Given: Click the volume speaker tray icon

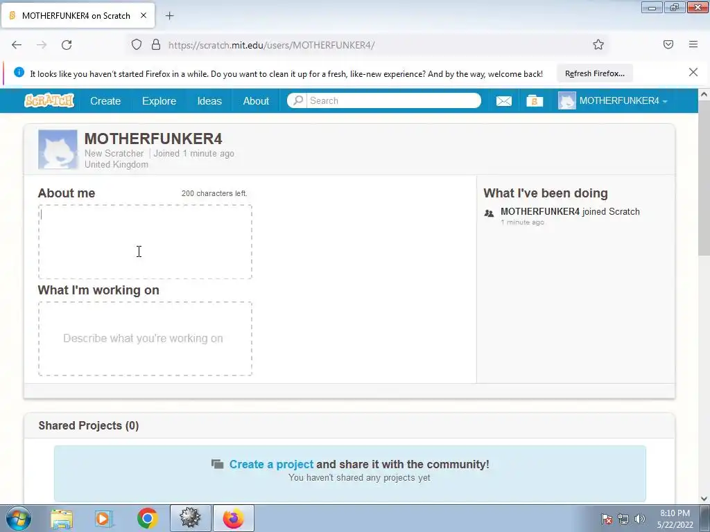Looking at the screenshot, I should 640,519.
